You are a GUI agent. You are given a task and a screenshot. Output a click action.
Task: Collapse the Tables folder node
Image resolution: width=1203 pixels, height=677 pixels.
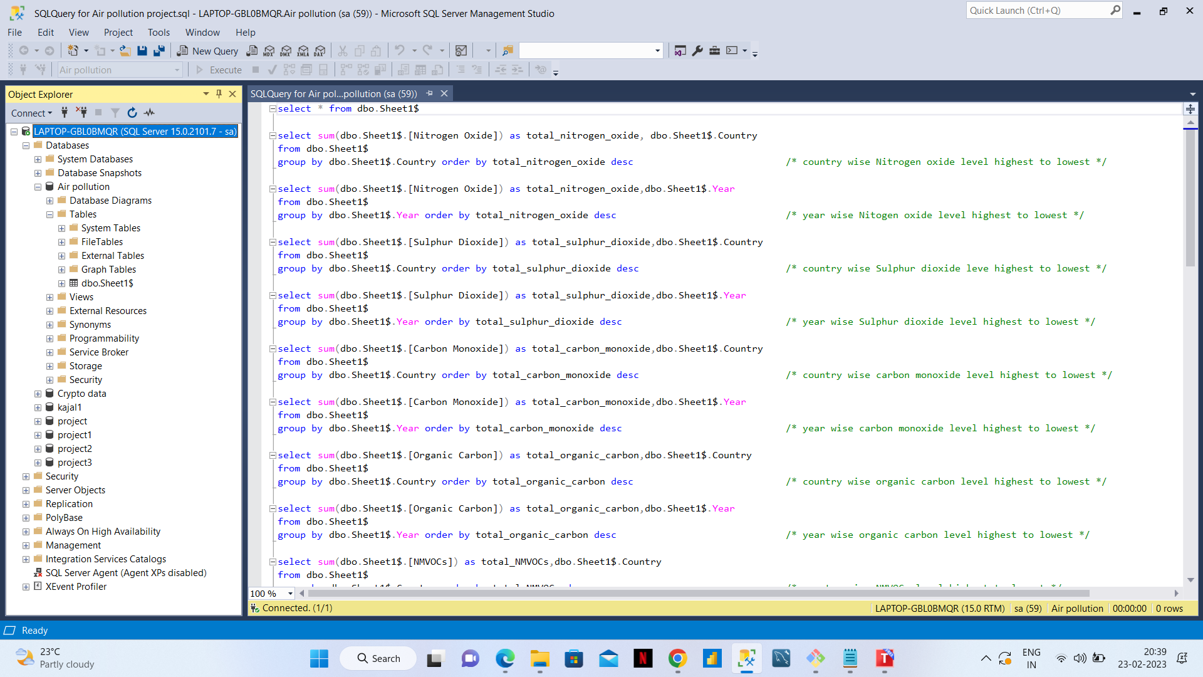point(49,214)
